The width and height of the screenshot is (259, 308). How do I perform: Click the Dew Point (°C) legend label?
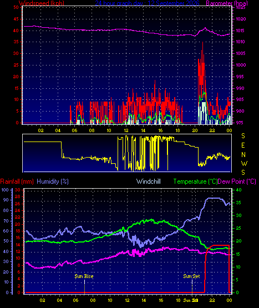pos(237,181)
